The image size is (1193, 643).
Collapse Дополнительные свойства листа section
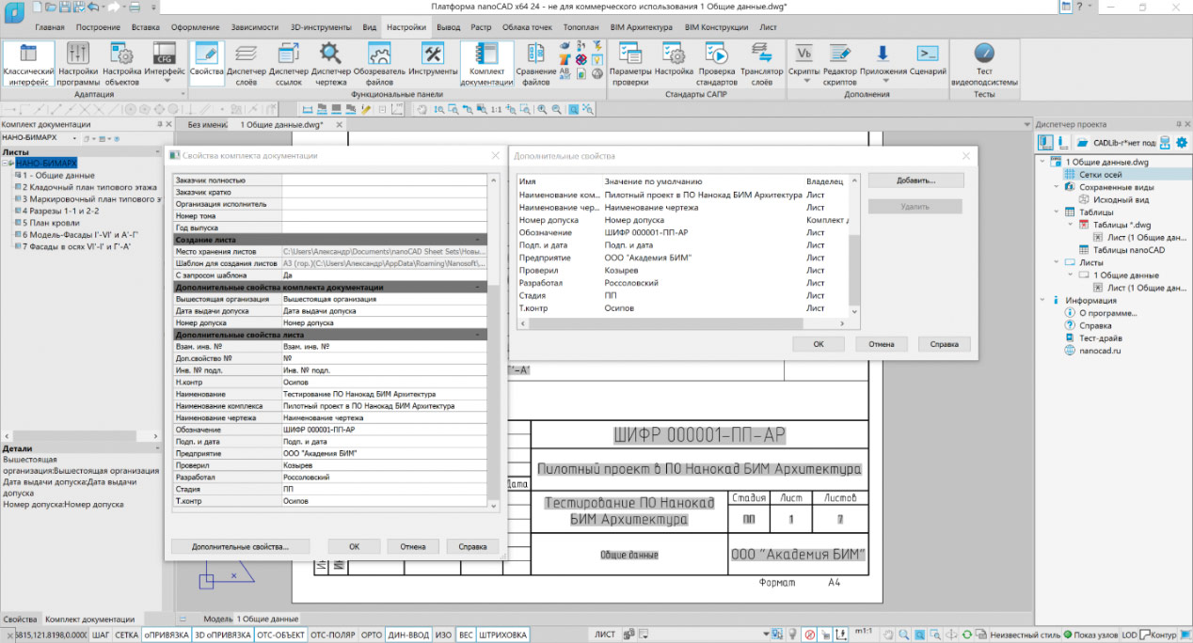coord(476,334)
